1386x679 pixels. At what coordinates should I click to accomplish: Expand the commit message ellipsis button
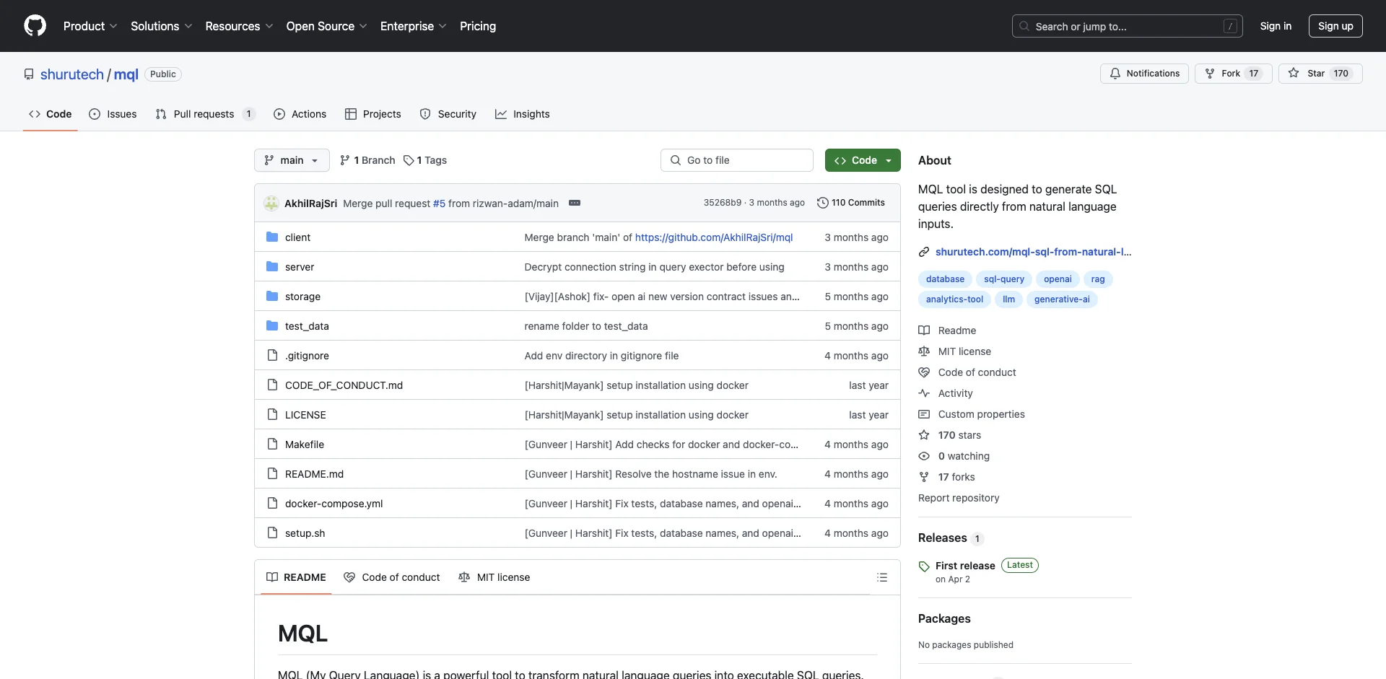coord(575,203)
